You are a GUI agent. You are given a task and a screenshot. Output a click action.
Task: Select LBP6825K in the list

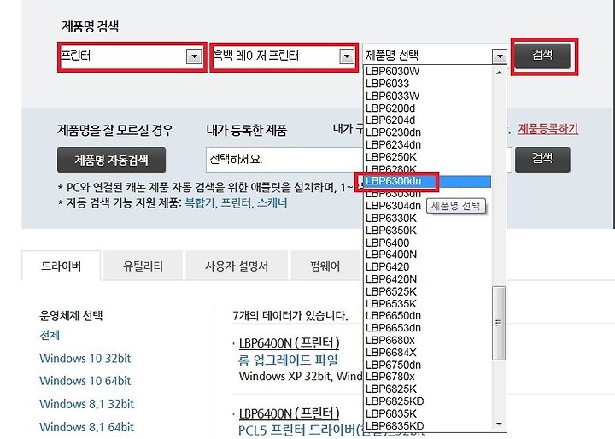(x=428, y=389)
